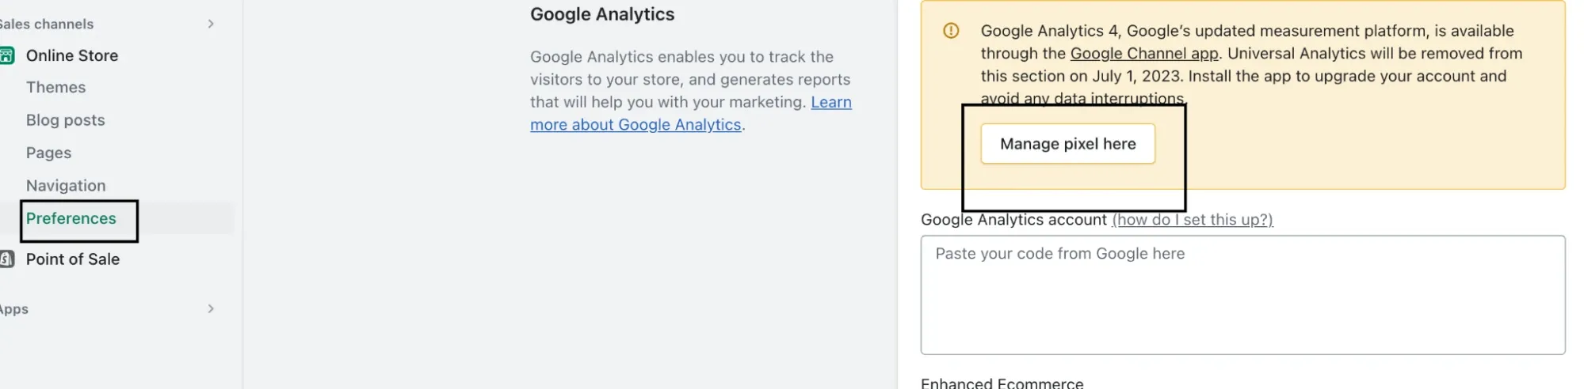Screen dimensions: 1584x389
Task: Click the Sales channels heading
Action: (x=47, y=24)
